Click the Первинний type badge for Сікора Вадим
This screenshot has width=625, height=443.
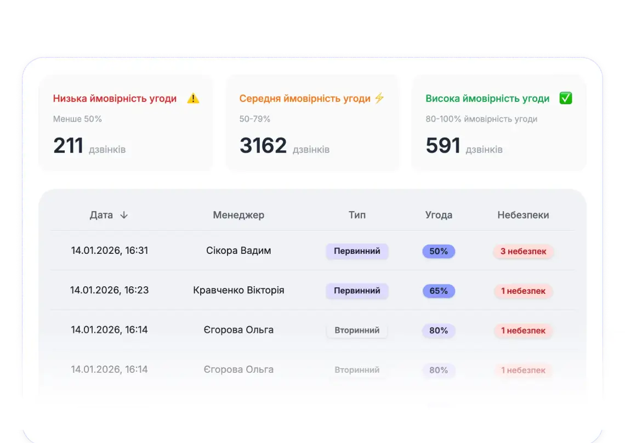357,251
